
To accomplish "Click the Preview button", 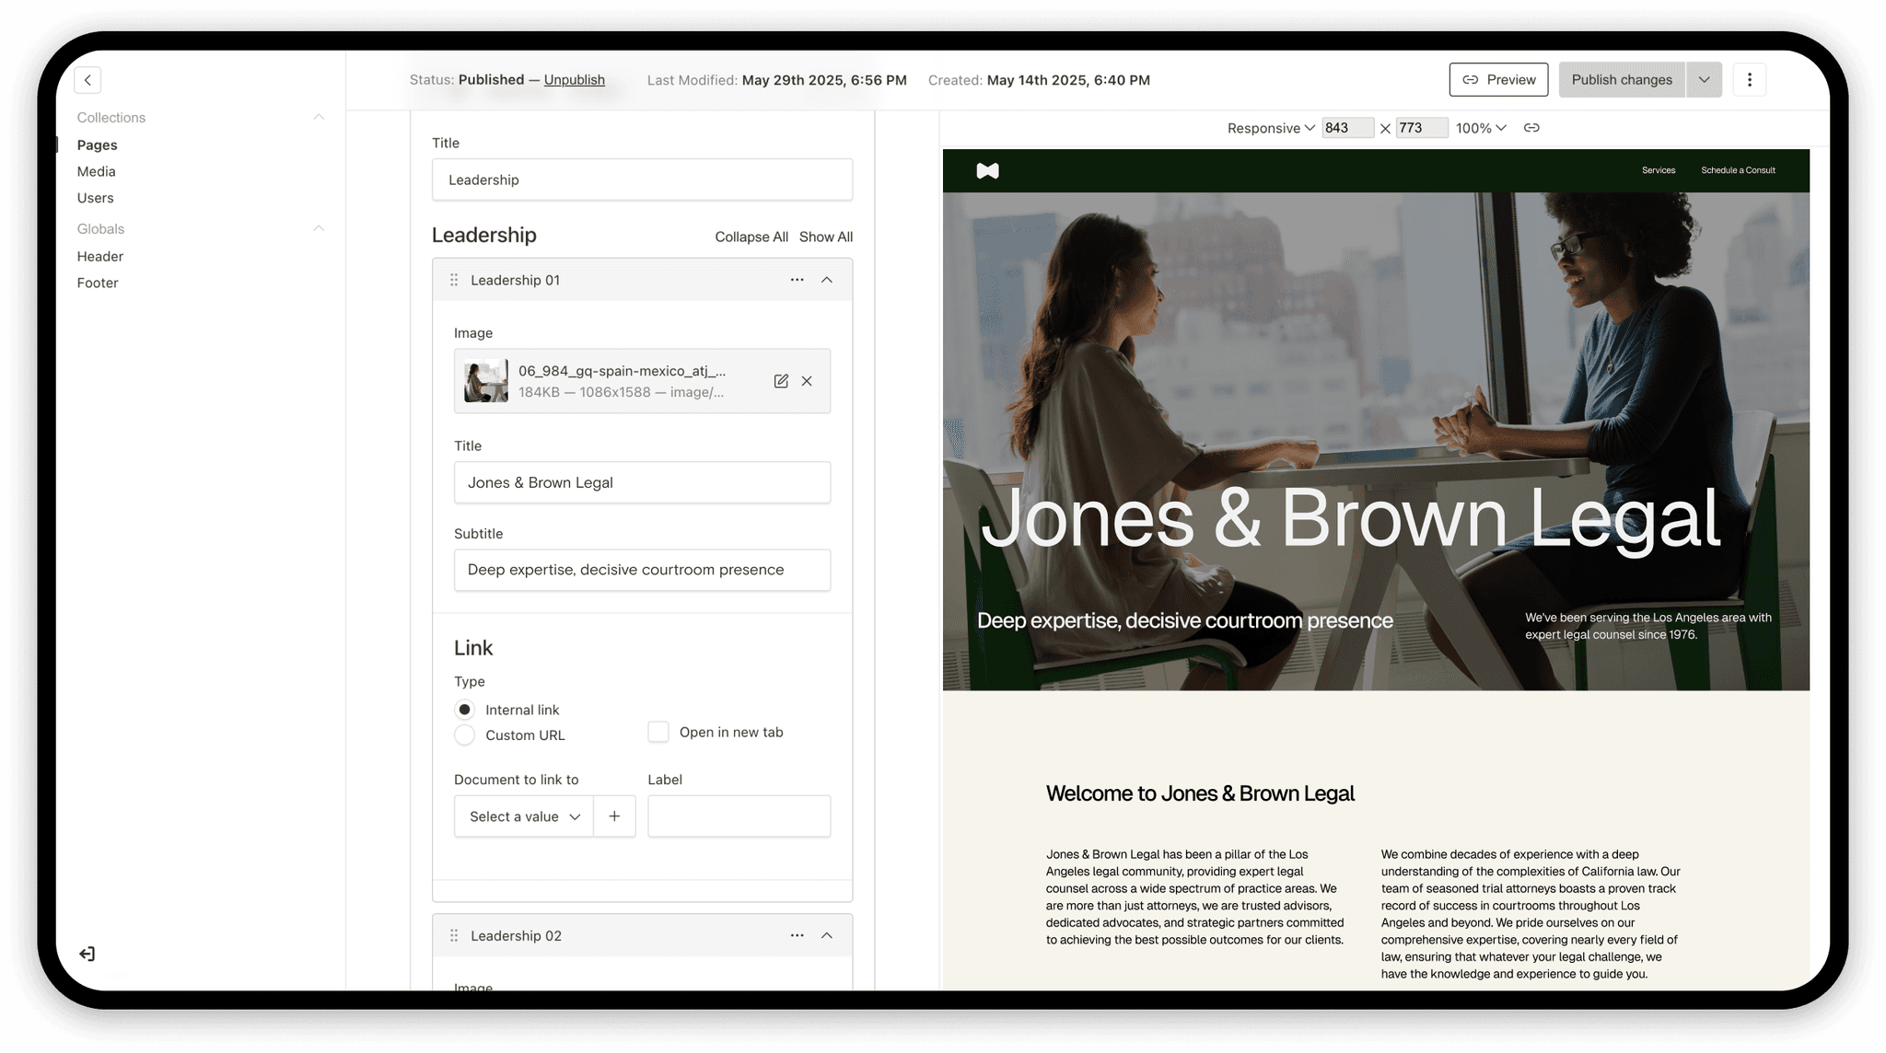I will click(x=1498, y=80).
